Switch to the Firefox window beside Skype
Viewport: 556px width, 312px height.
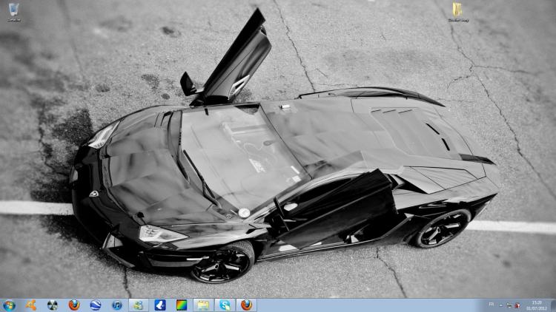pos(246,305)
